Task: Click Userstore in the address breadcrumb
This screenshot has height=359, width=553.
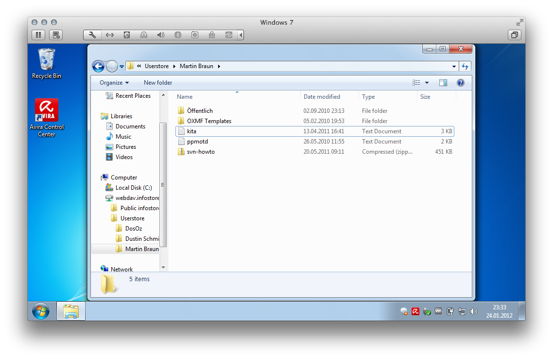Action: coord(156,66)
